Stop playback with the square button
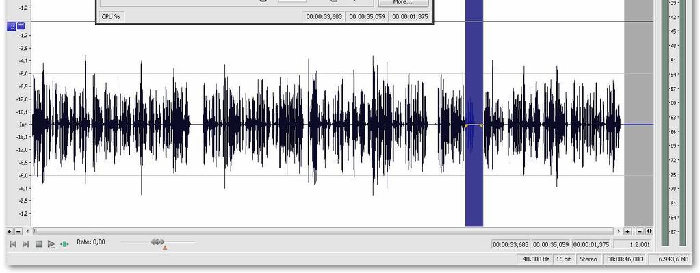700x273 pixels. [x=39, y=244]
